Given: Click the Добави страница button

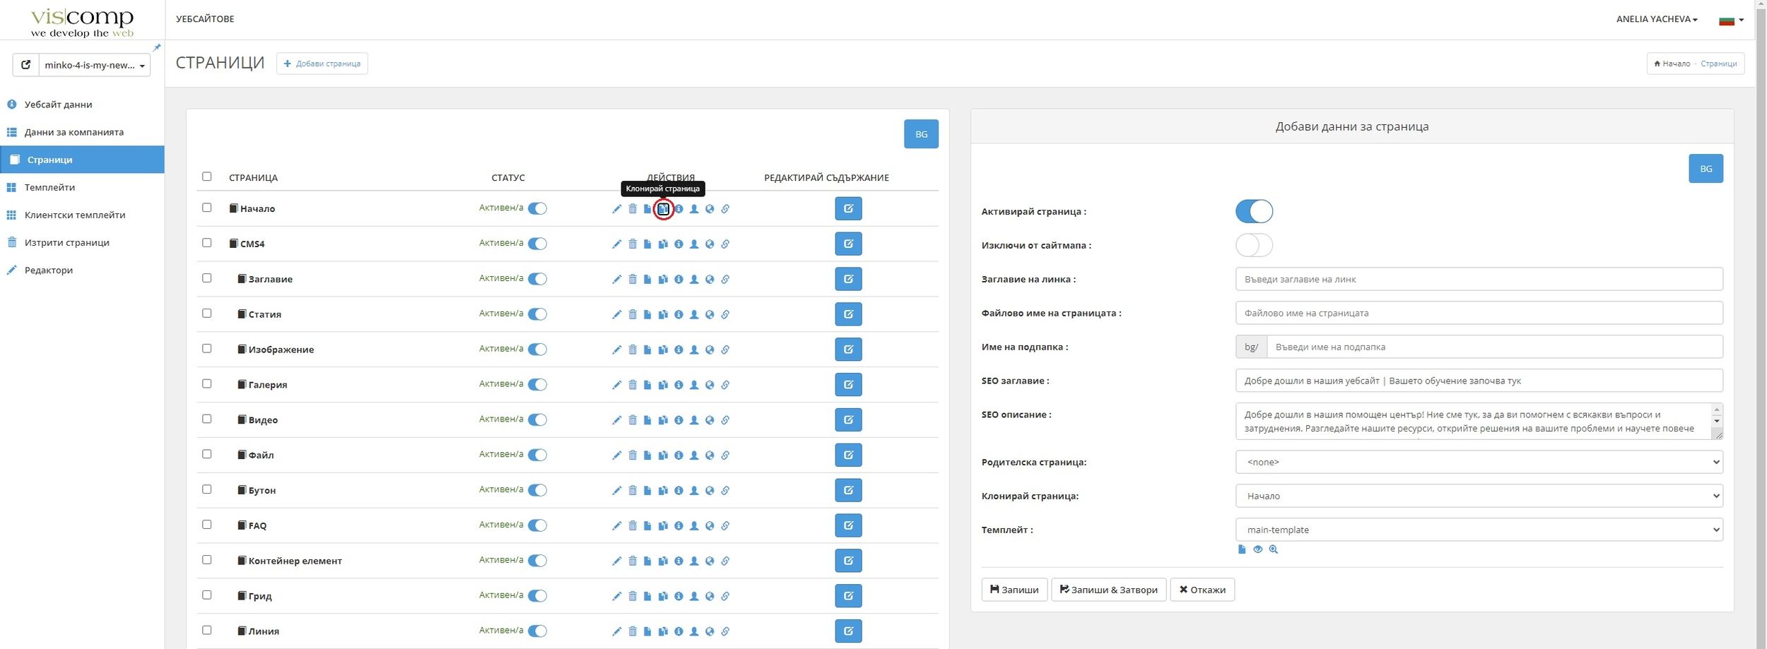Looking at the screenshot, I should 322,64.
